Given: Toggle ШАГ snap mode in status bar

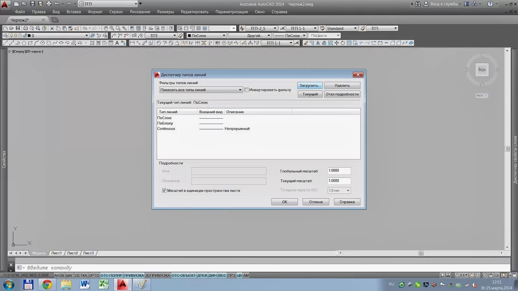Looking at the screenshot, I should pos(70,275).
